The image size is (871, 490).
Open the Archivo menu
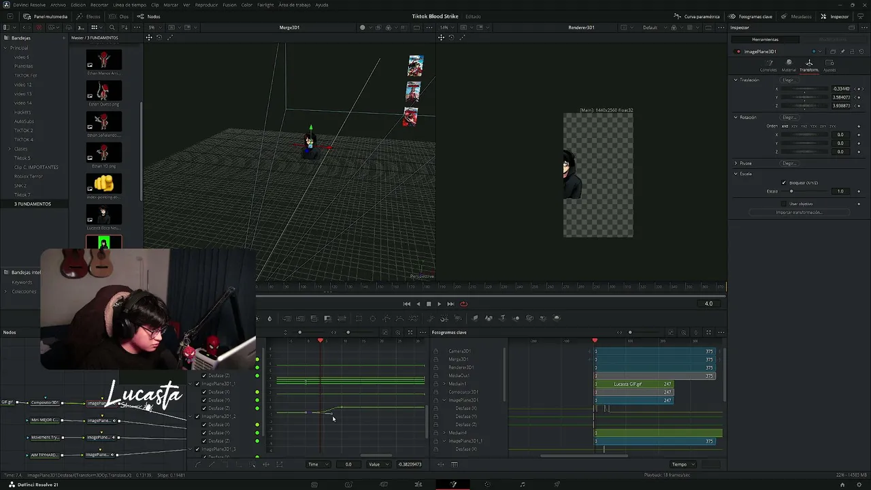click(x=59, y=5)
